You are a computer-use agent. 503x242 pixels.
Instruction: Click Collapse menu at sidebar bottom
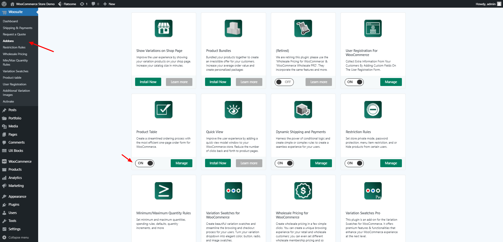pyautogui.click(x=18, y=238)
